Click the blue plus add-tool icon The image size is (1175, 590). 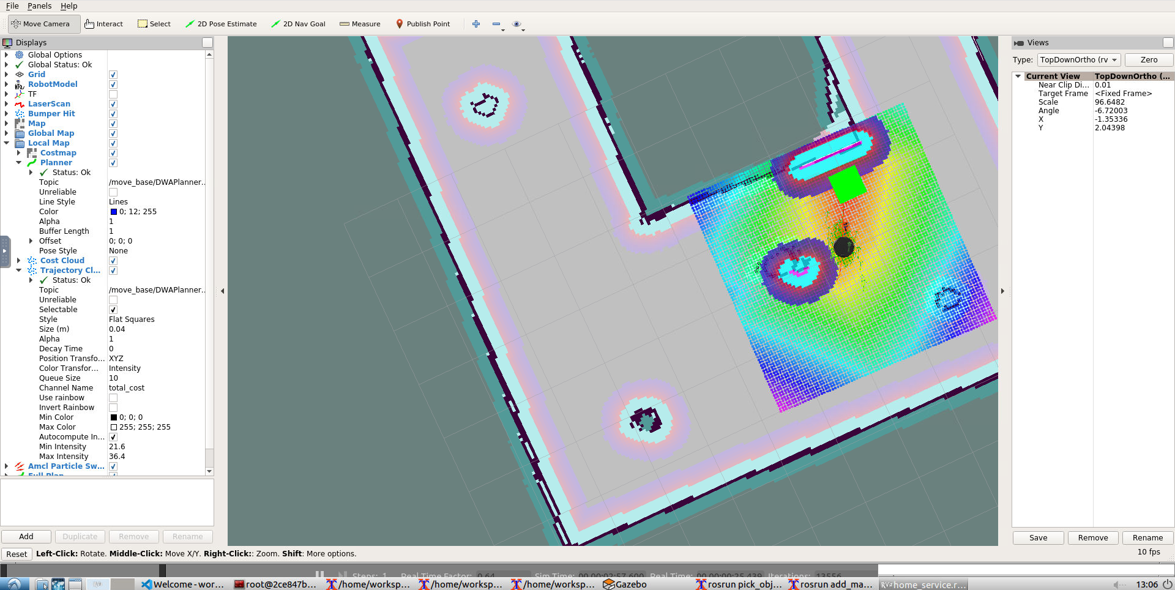(x=476, y=24)
